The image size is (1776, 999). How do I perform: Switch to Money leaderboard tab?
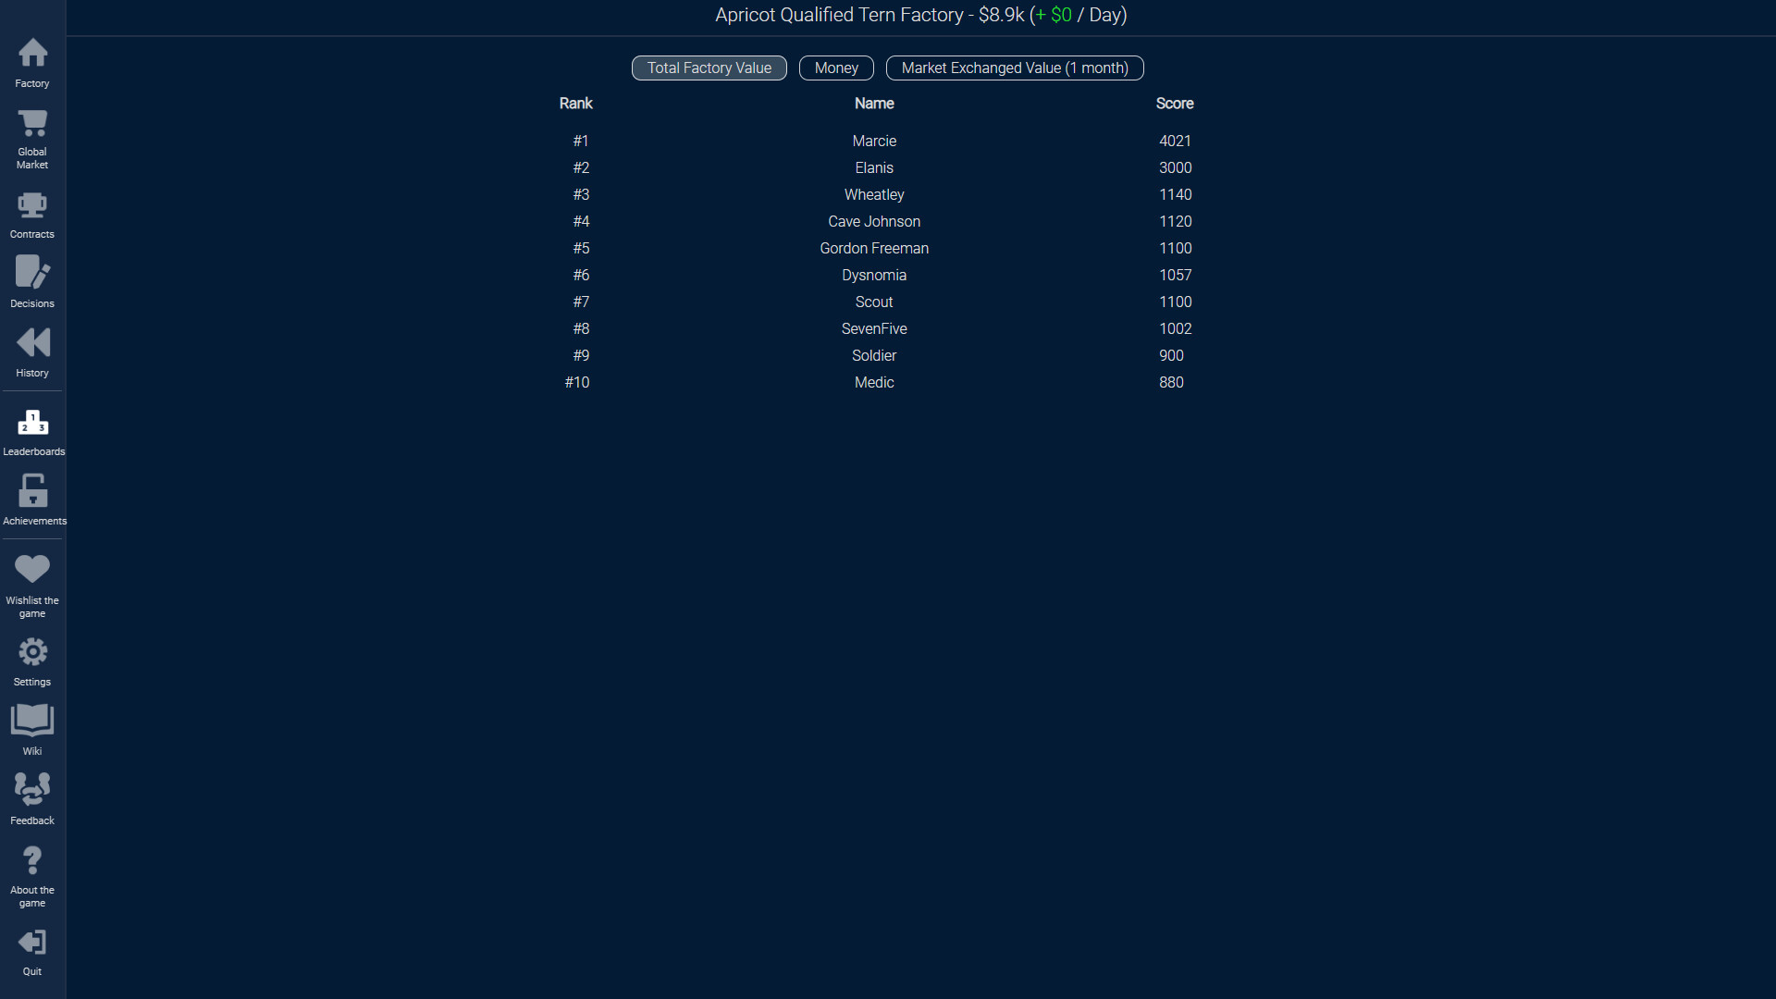pos(836,68)
